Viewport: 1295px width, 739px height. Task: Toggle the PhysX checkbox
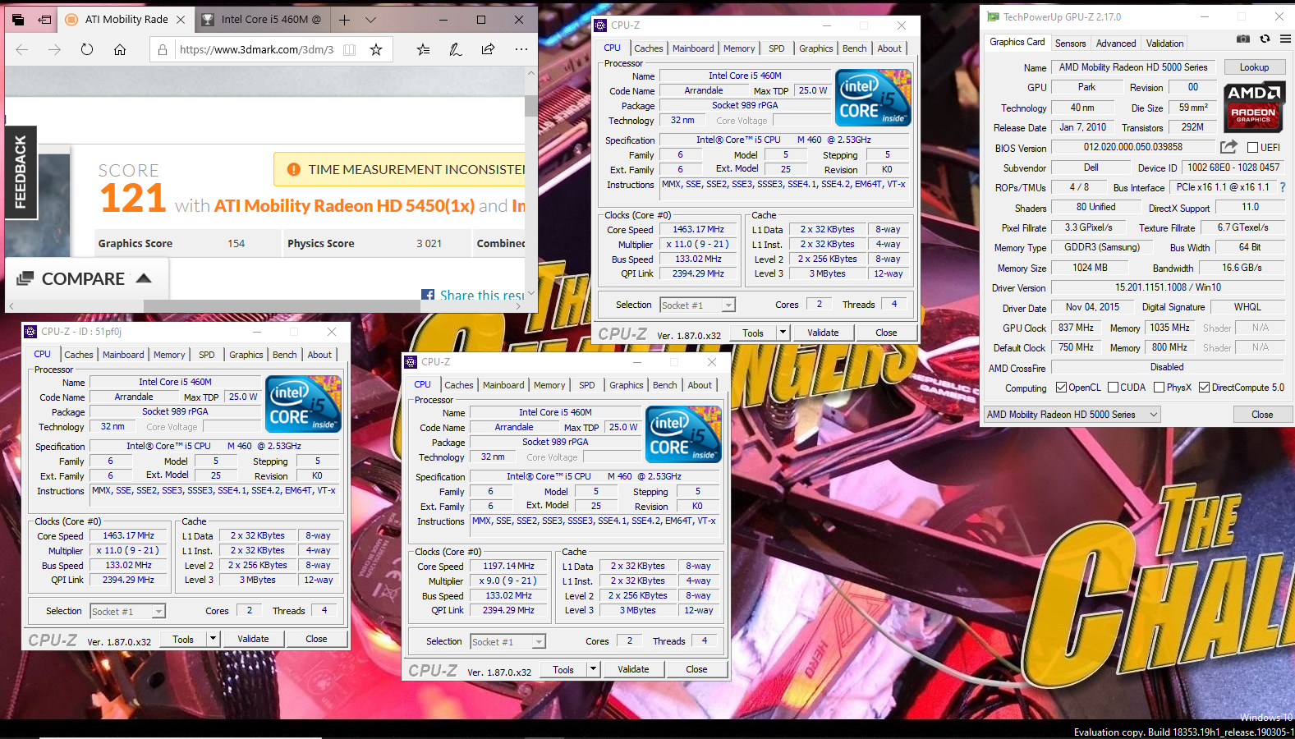(1159, 388)
